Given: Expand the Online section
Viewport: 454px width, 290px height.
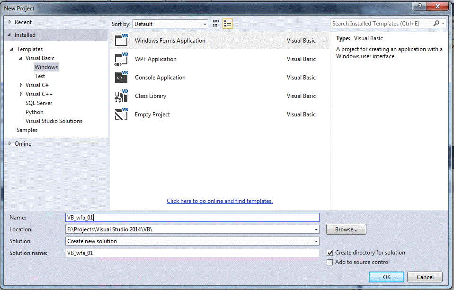Looking at the screenshot, I should click(9, 143).
